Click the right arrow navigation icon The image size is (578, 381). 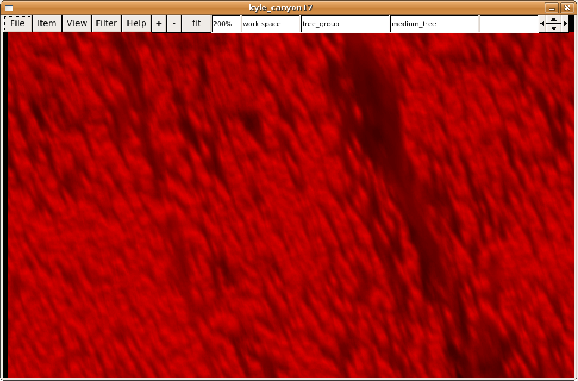[565, 24]
